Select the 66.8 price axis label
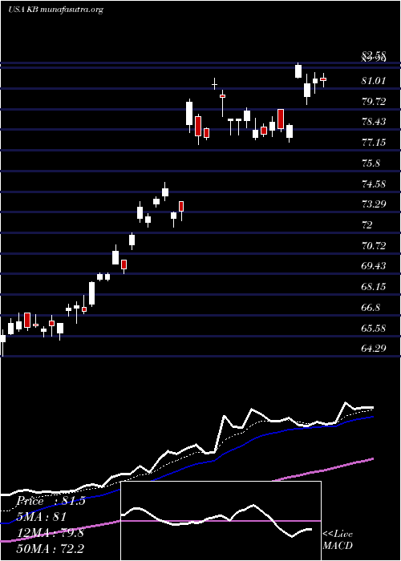Image resolution: width=401 pixels, height=561 pixels. coord(371,308)
